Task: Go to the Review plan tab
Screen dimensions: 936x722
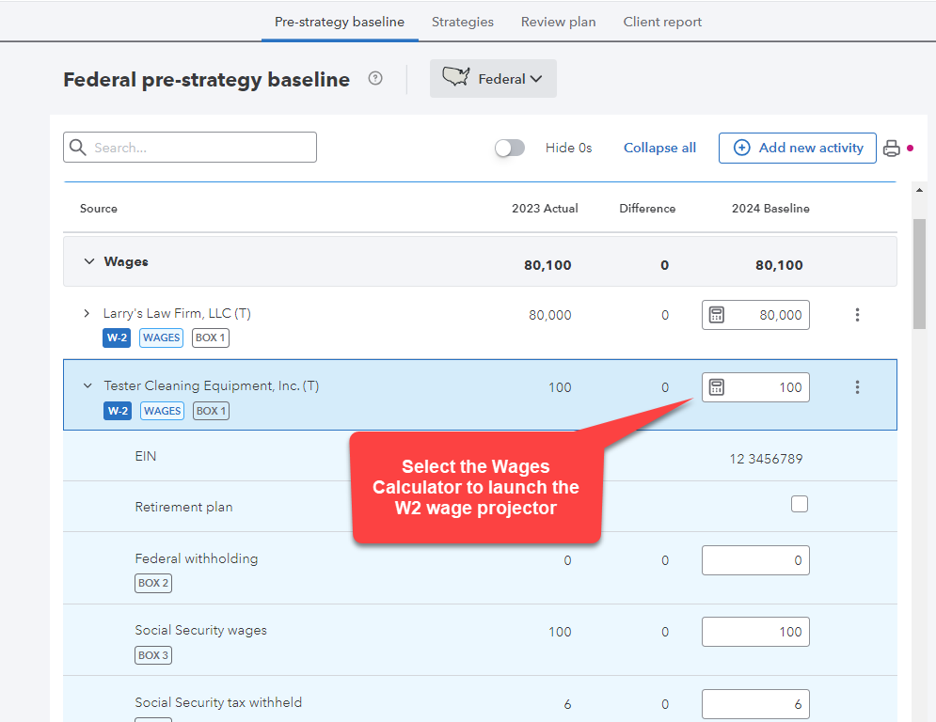Action: (x=558, y=22)
